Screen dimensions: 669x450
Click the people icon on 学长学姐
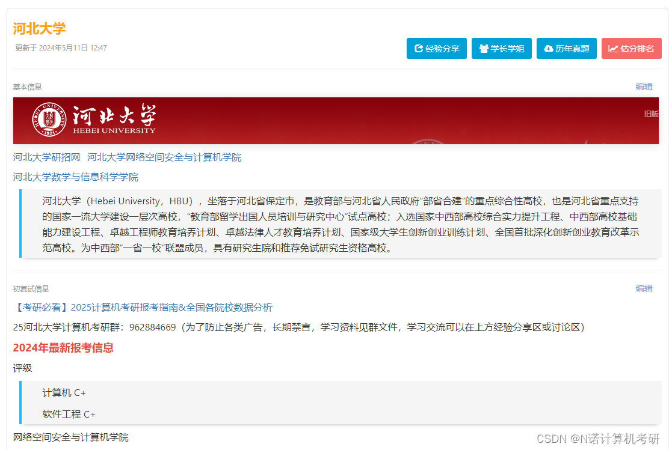484,49
